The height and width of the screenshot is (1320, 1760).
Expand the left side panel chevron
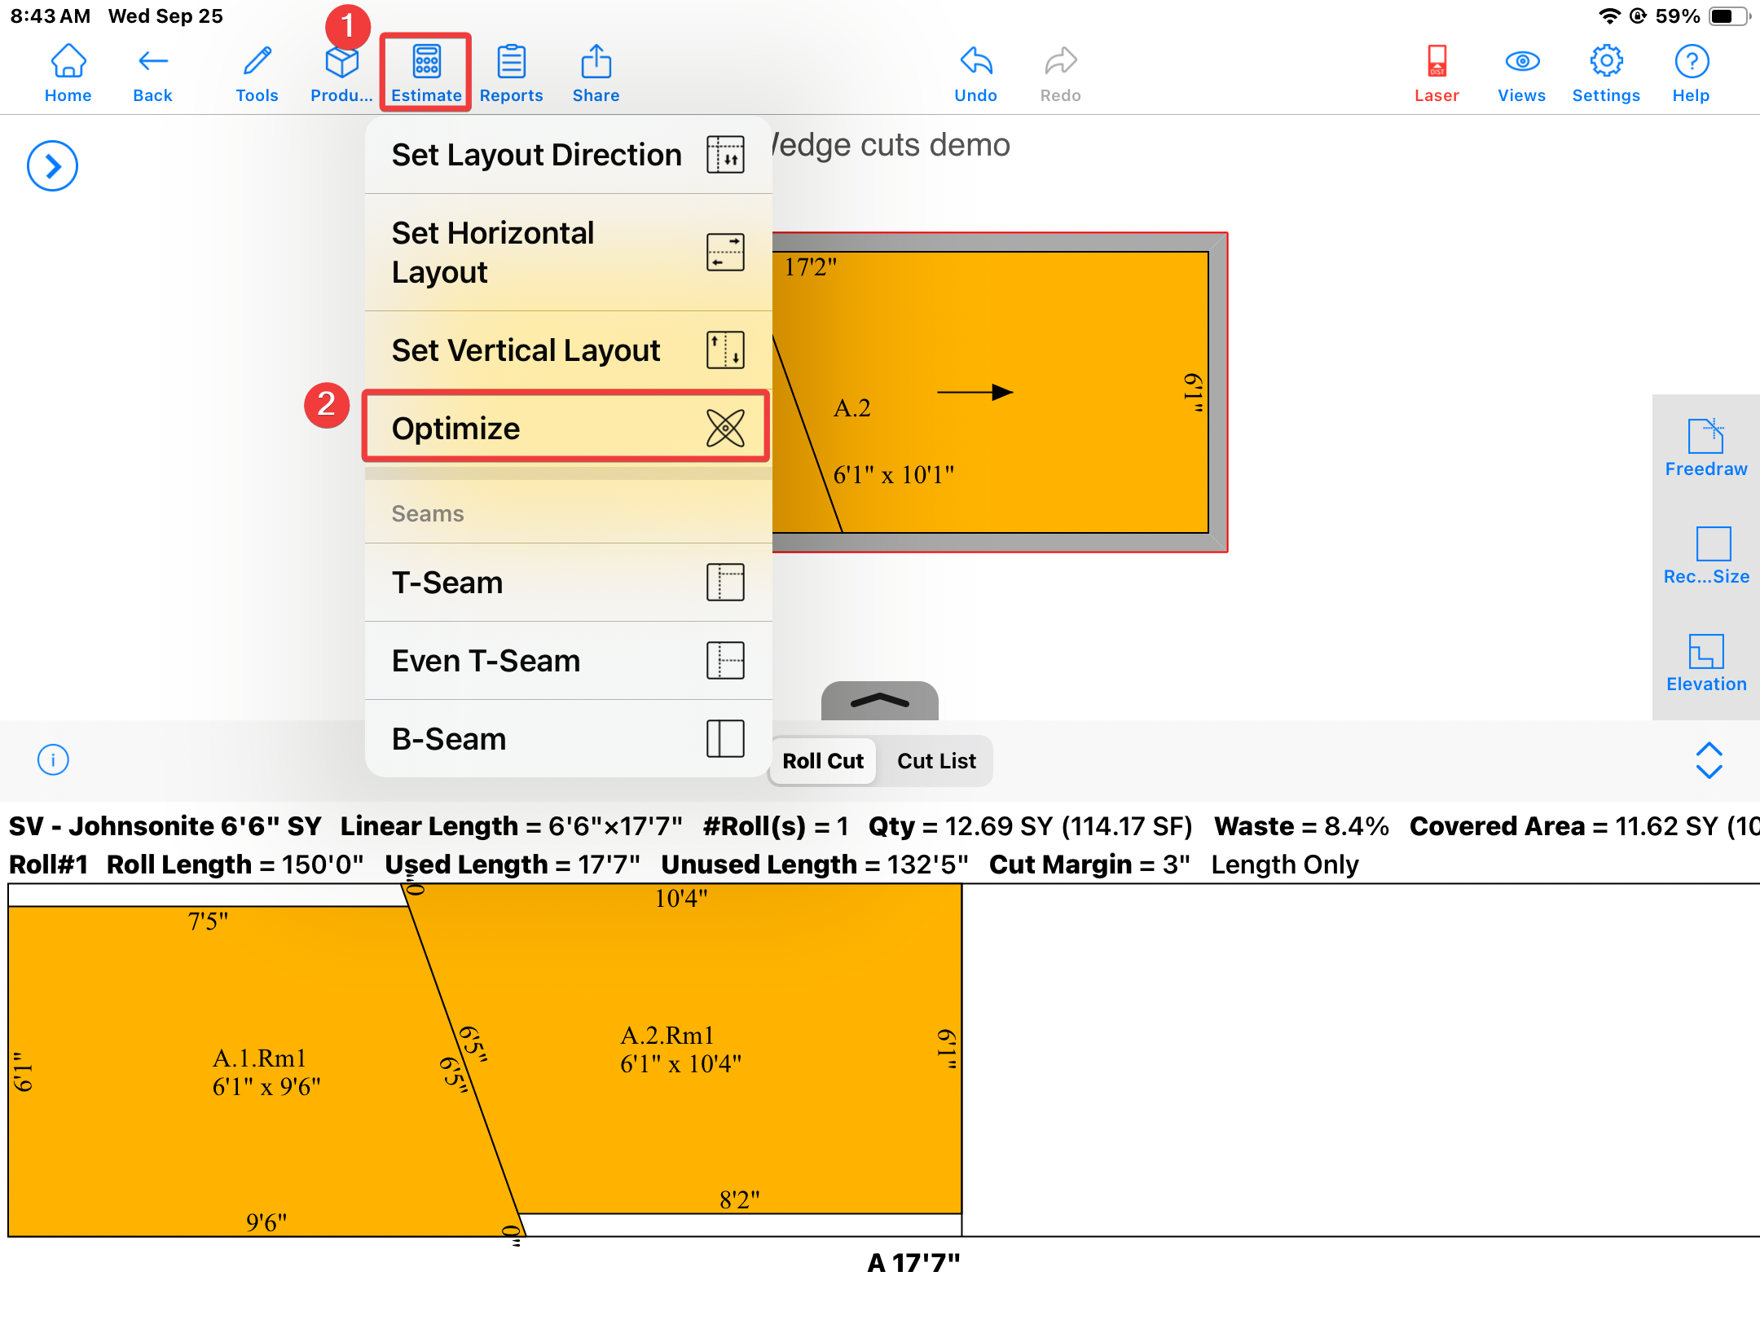click(52, 166)
